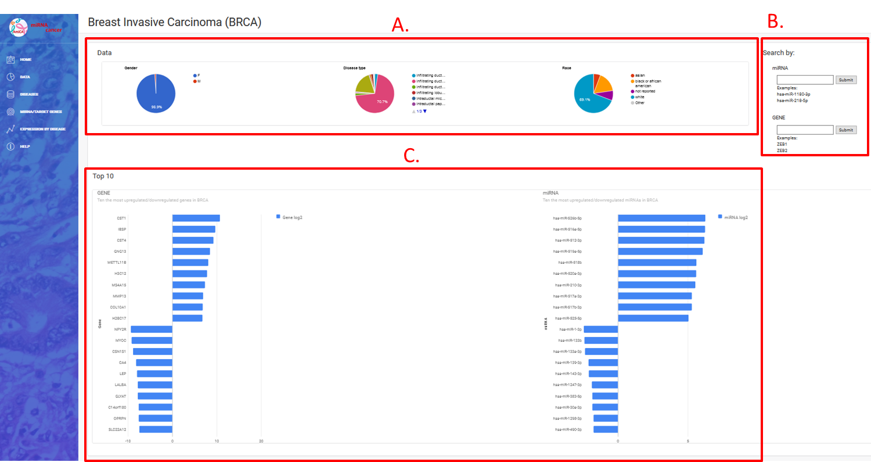Click the 'F' legend color dot in Gender chart
This screenshot has width=871, height=462.
coord(195,76)
